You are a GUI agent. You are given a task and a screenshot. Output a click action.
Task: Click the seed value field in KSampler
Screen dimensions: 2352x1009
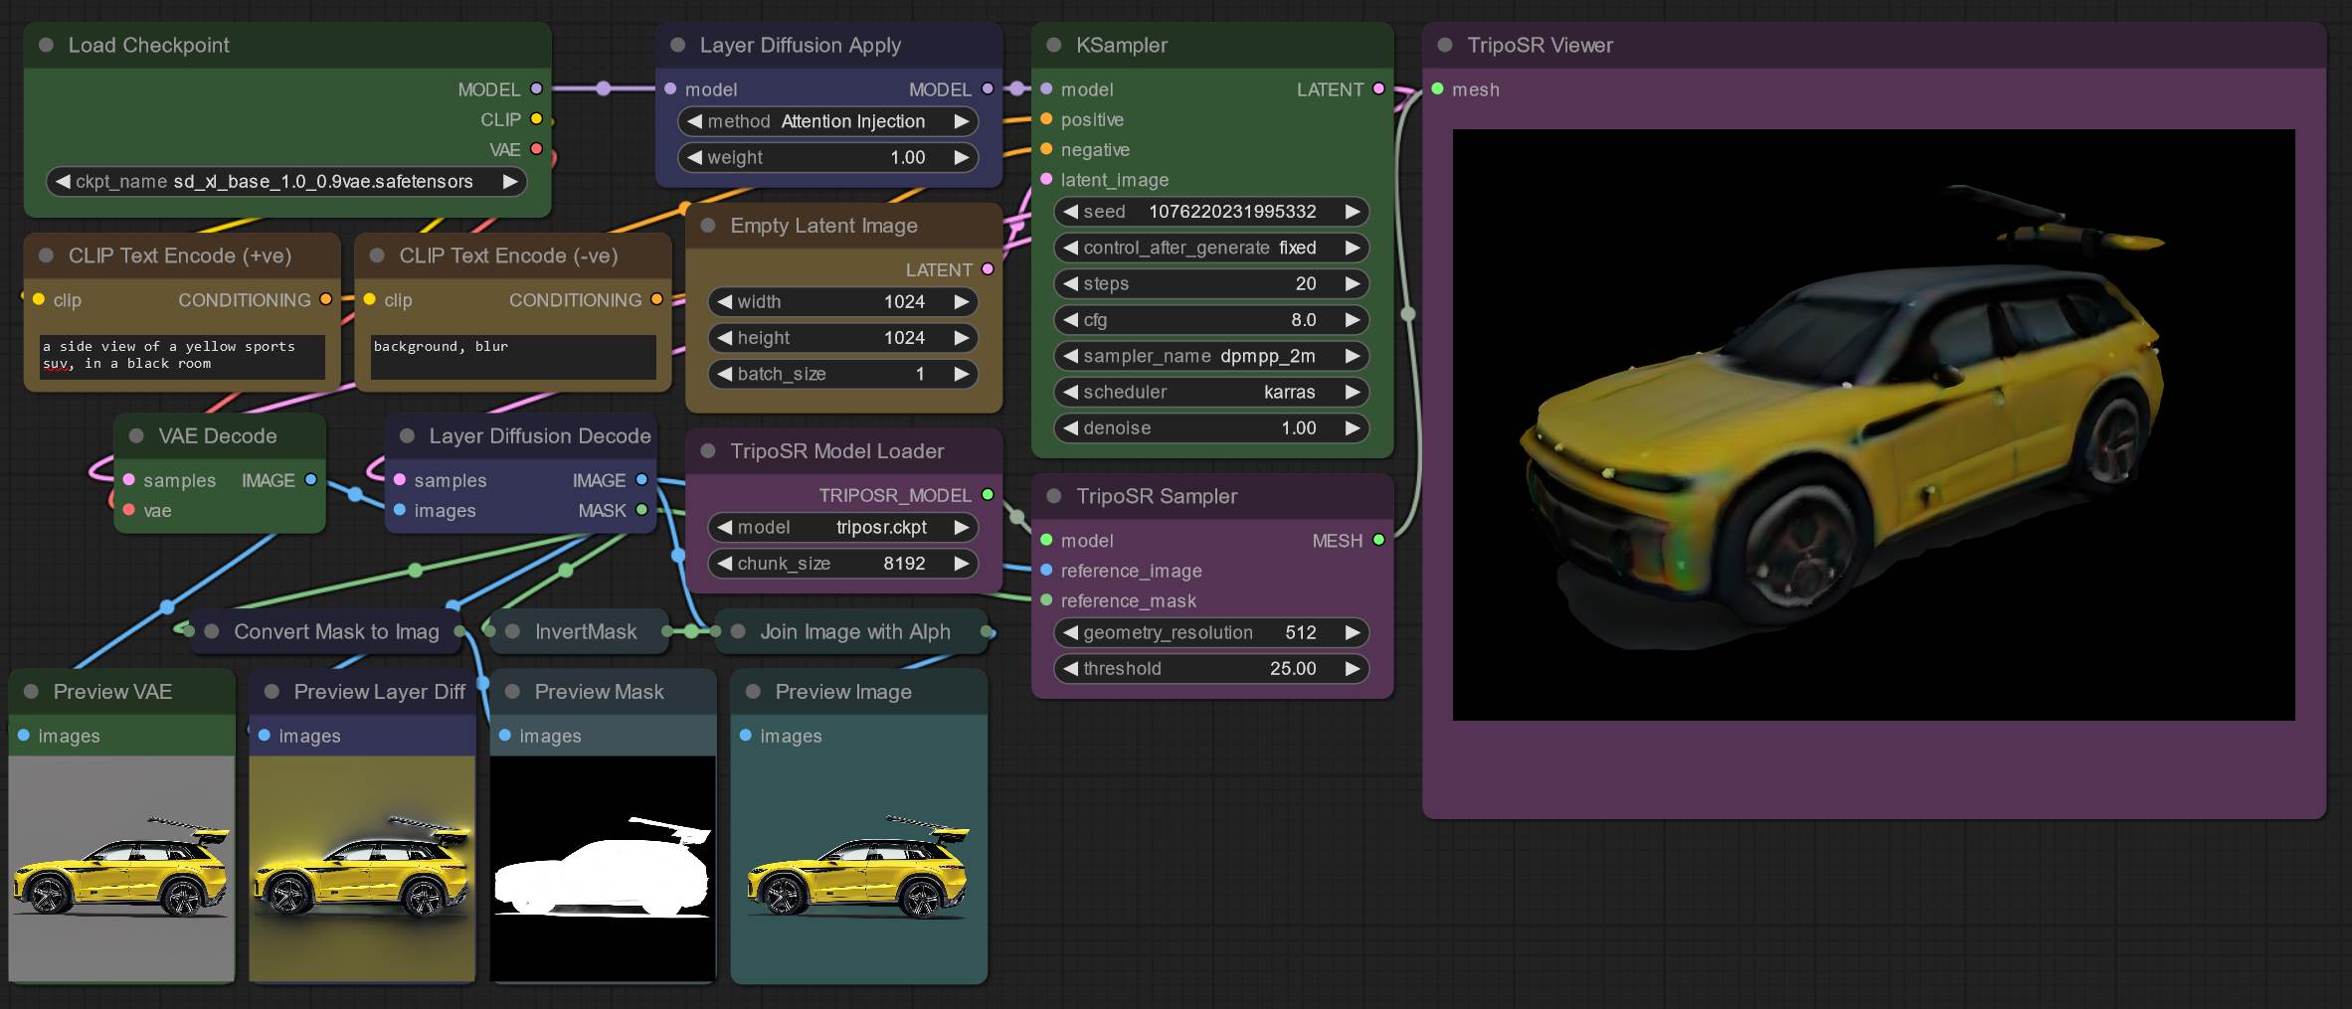[x=1211, y=212]
